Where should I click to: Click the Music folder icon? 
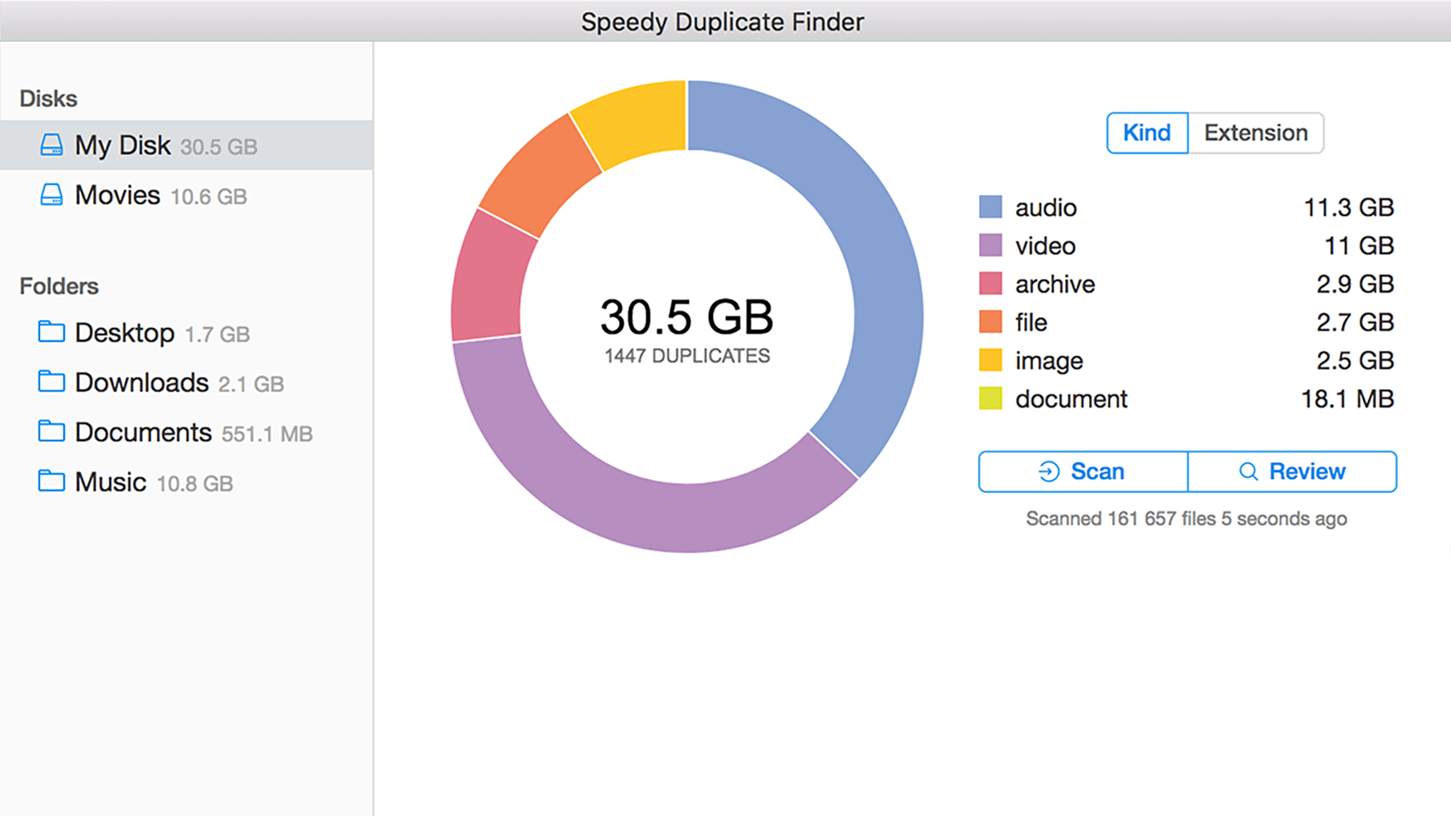tap(51, 481)
